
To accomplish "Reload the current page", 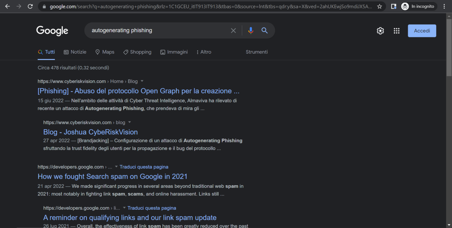I will (30, 6).
